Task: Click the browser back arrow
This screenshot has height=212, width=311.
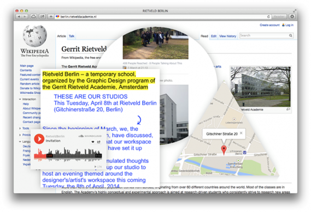Action: click(19, 16)
